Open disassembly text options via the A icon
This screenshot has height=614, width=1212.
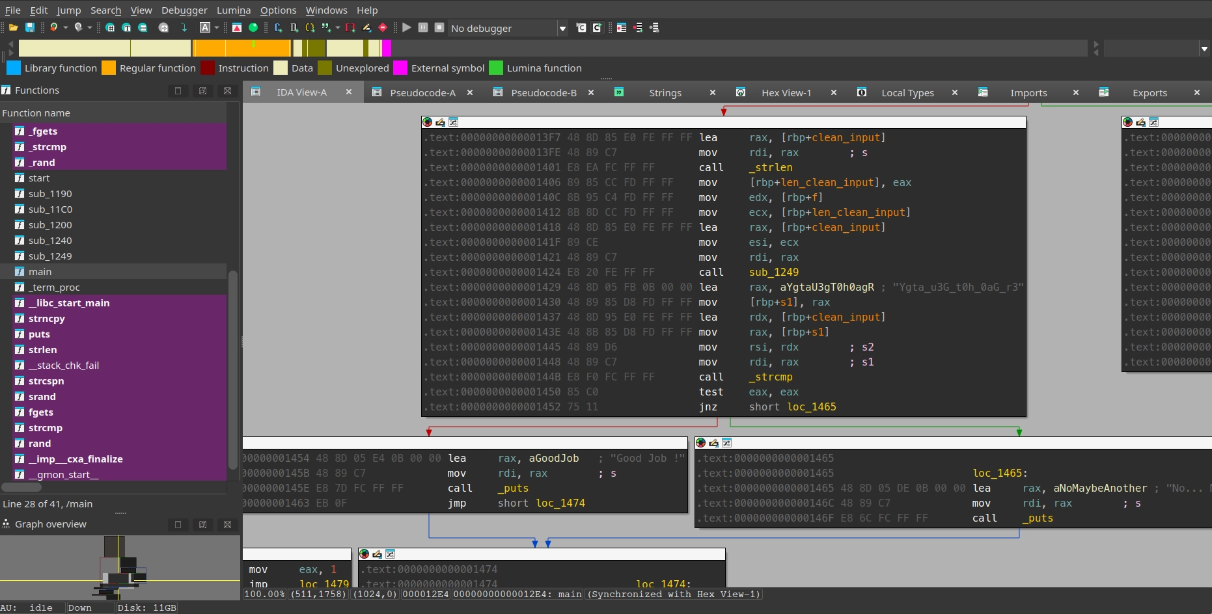tap(205, 28)
